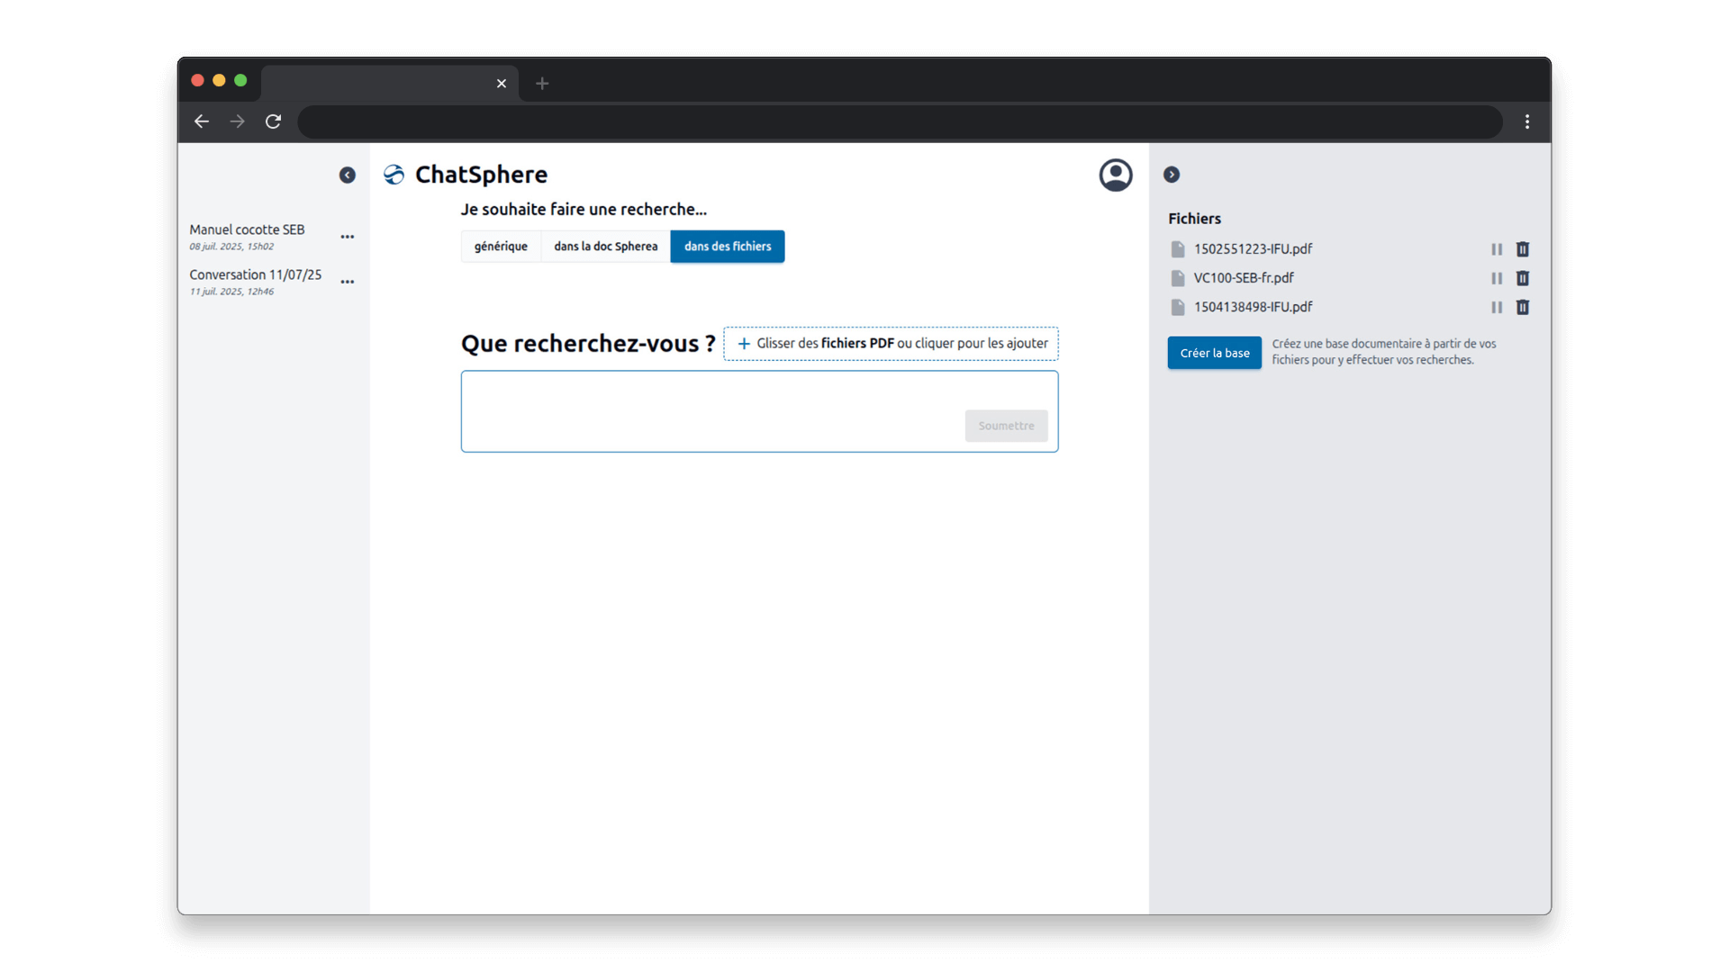
Task: Pause 1502551223-IFU.pdf with its pause icon
Action: coord(1496,249)
